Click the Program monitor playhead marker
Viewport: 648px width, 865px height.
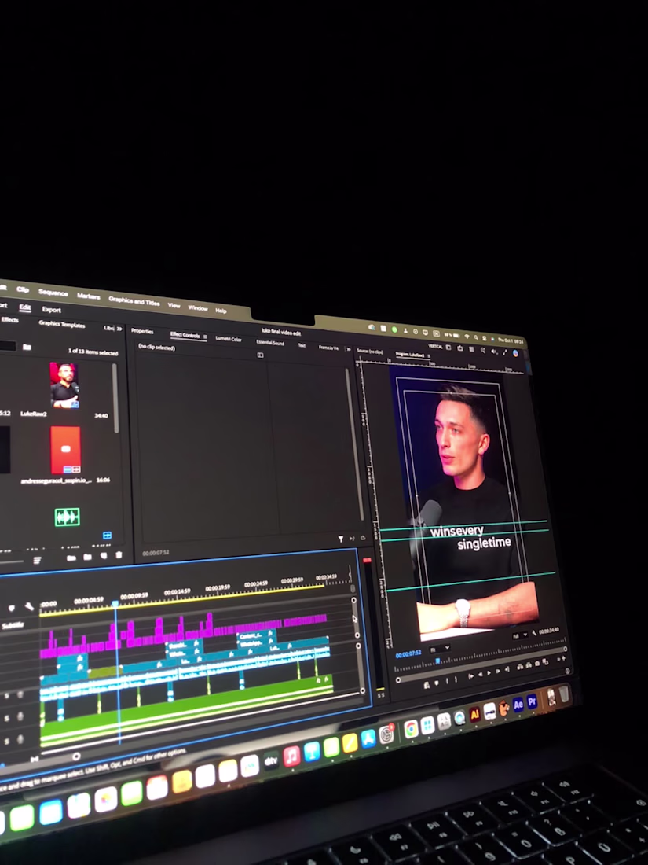click(438, 661)
